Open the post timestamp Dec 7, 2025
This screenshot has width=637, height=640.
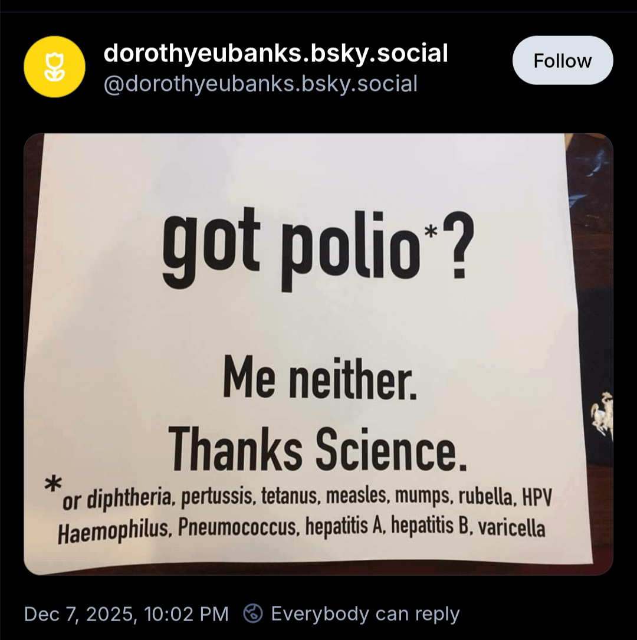(x=126, y=614)
